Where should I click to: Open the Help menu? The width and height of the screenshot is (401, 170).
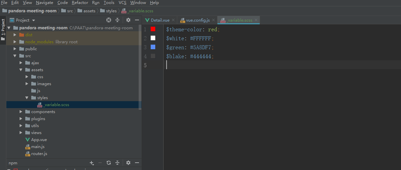(154, 3)
